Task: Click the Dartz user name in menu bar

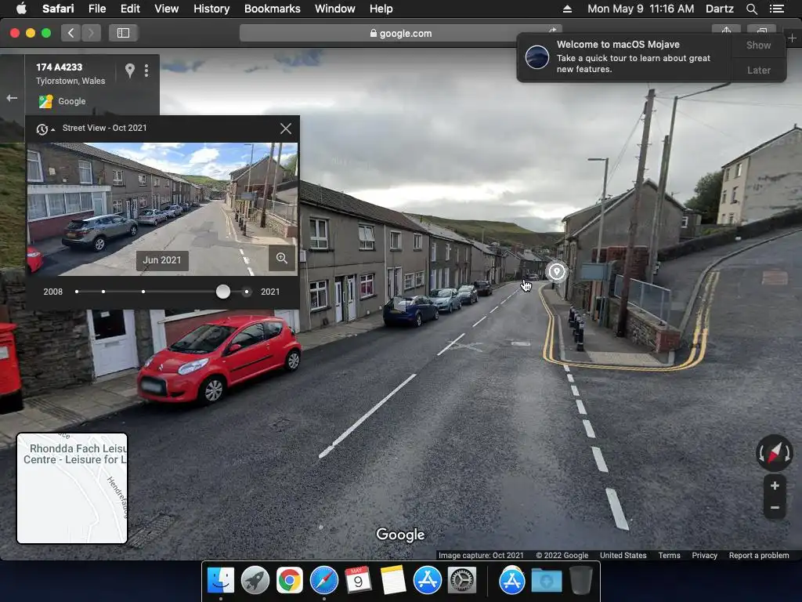Action: (720, 9)
